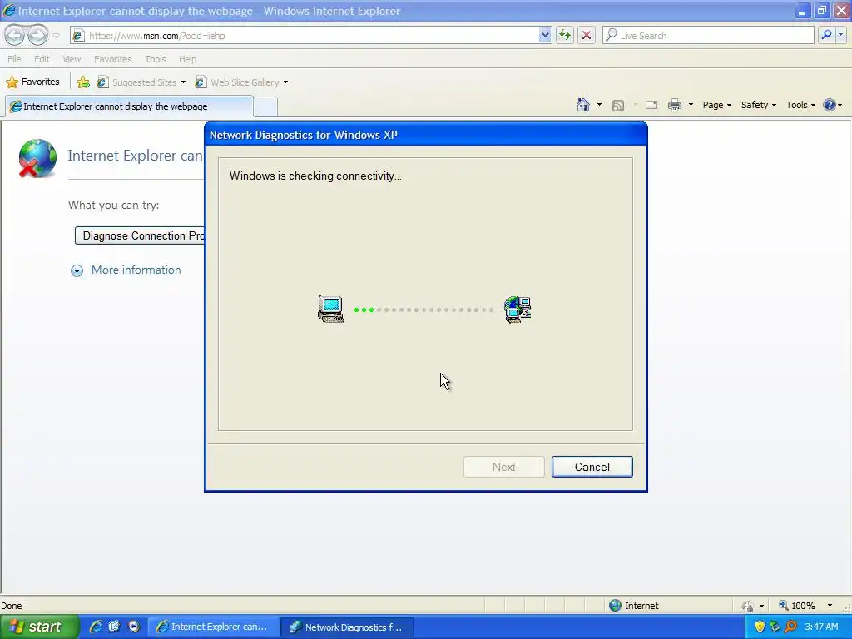Click zoom level 100% button
The width and height of the screenshot is (852, 639).
click(797, 606)
